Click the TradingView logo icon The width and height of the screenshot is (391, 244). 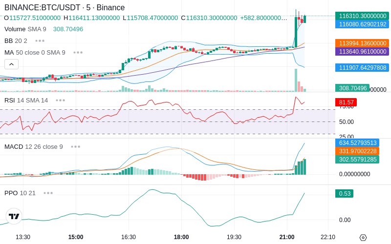[x=14, y=216]
